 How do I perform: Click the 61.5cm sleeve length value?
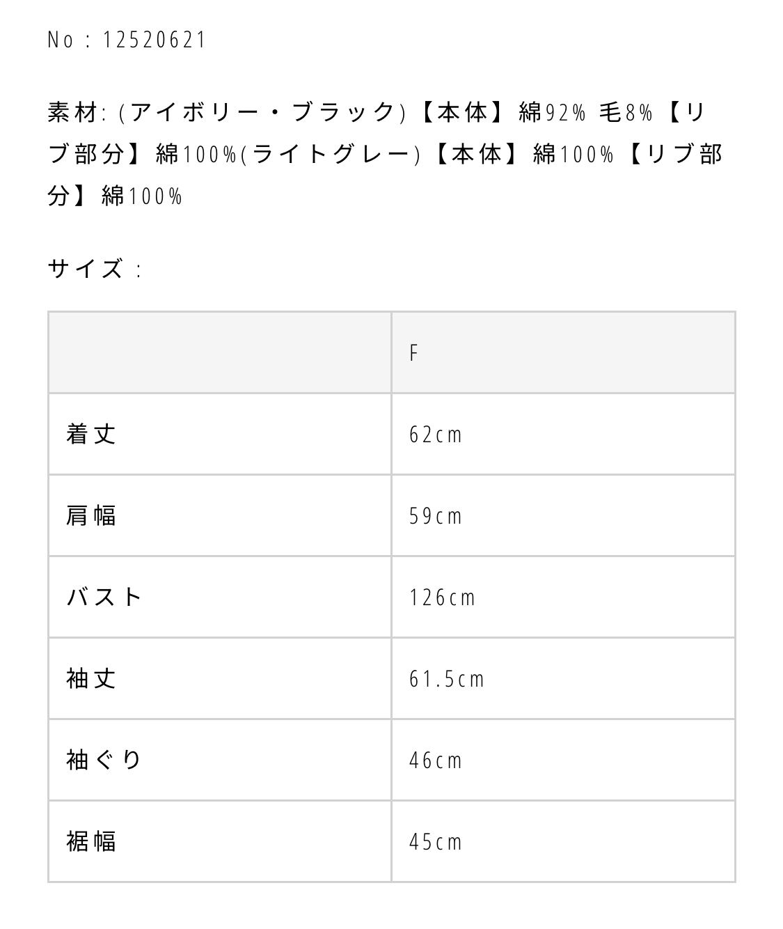pyautogui.click(x=447, y=680)
